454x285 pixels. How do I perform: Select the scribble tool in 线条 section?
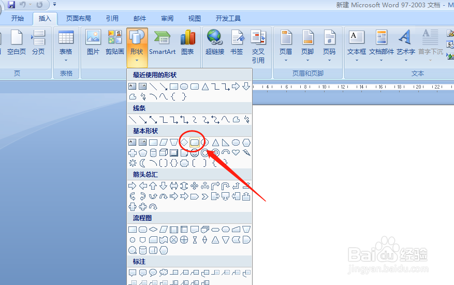pyautogui.click(x=246, y=120)
